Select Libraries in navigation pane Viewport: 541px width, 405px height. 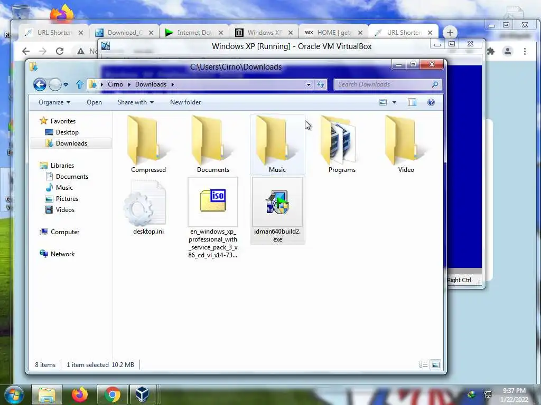(62, 165)
